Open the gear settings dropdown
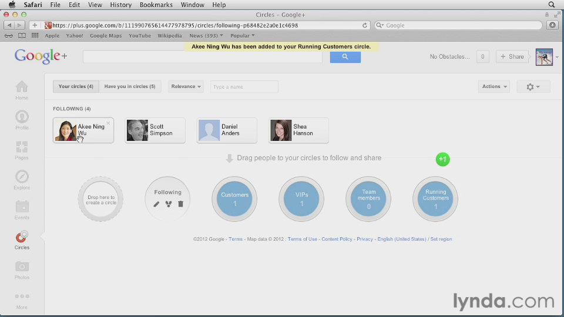 click(x=533, y=86)
